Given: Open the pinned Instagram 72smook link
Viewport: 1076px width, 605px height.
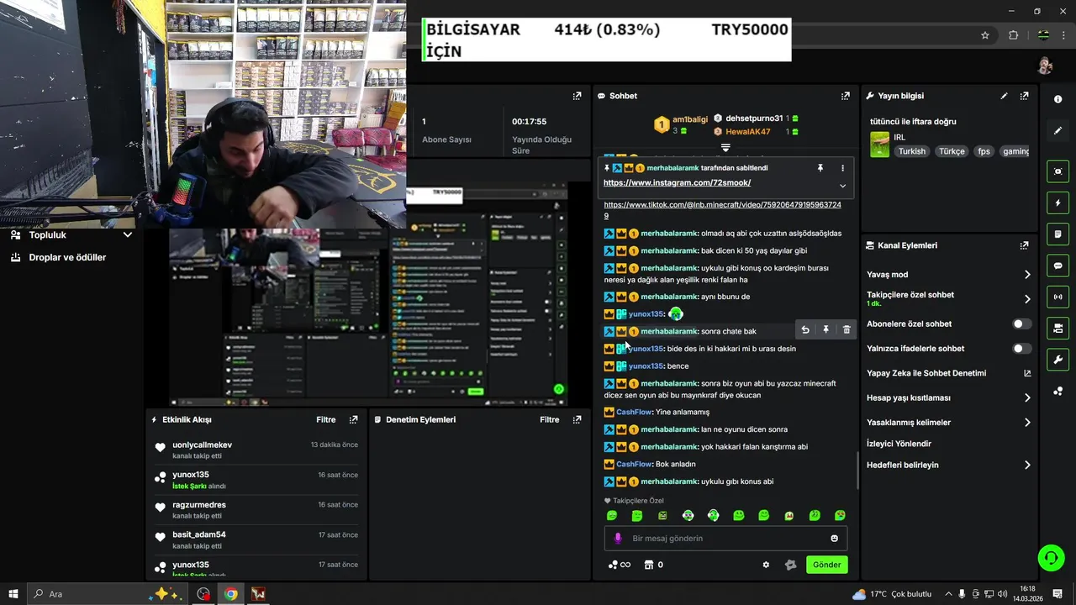Looking at the screenshot, I should [x=677, y=182].
